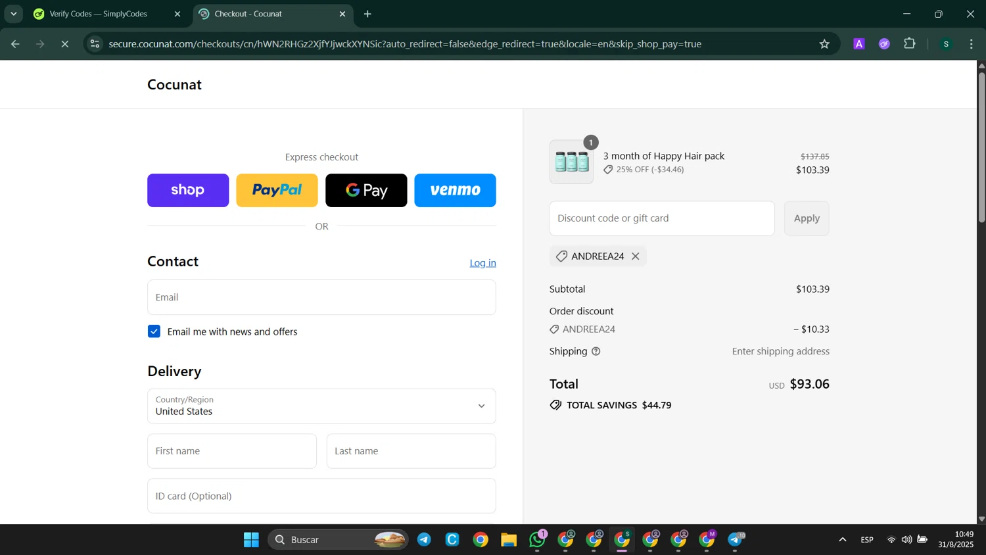Uncheck Email me with news and offers
Image resolution: width=986 pixels, height=555 pixels.
pos(154,331)
